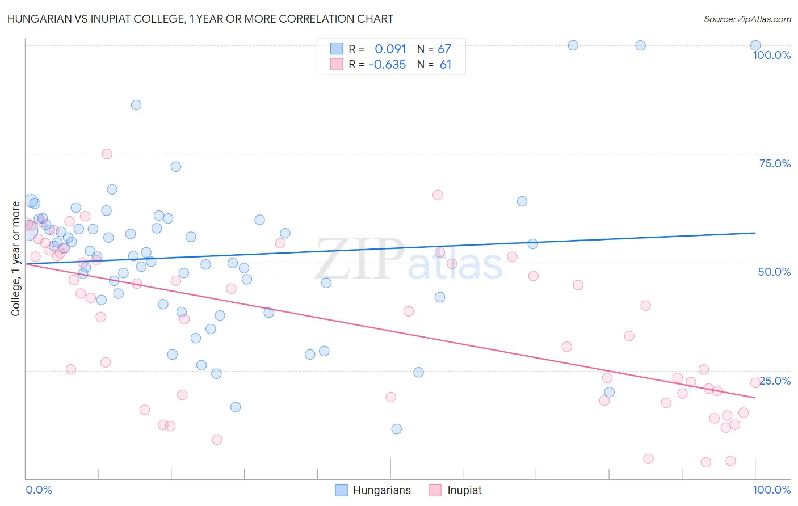The image size is (798, 506).
Task: Click the 100.0% y-axis label
Action: pos(772,55)
